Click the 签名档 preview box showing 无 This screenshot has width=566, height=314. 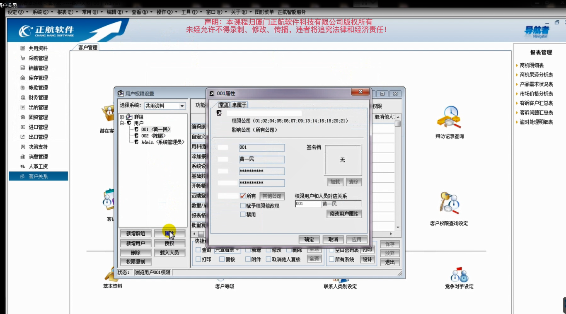(x=343, y=160)
